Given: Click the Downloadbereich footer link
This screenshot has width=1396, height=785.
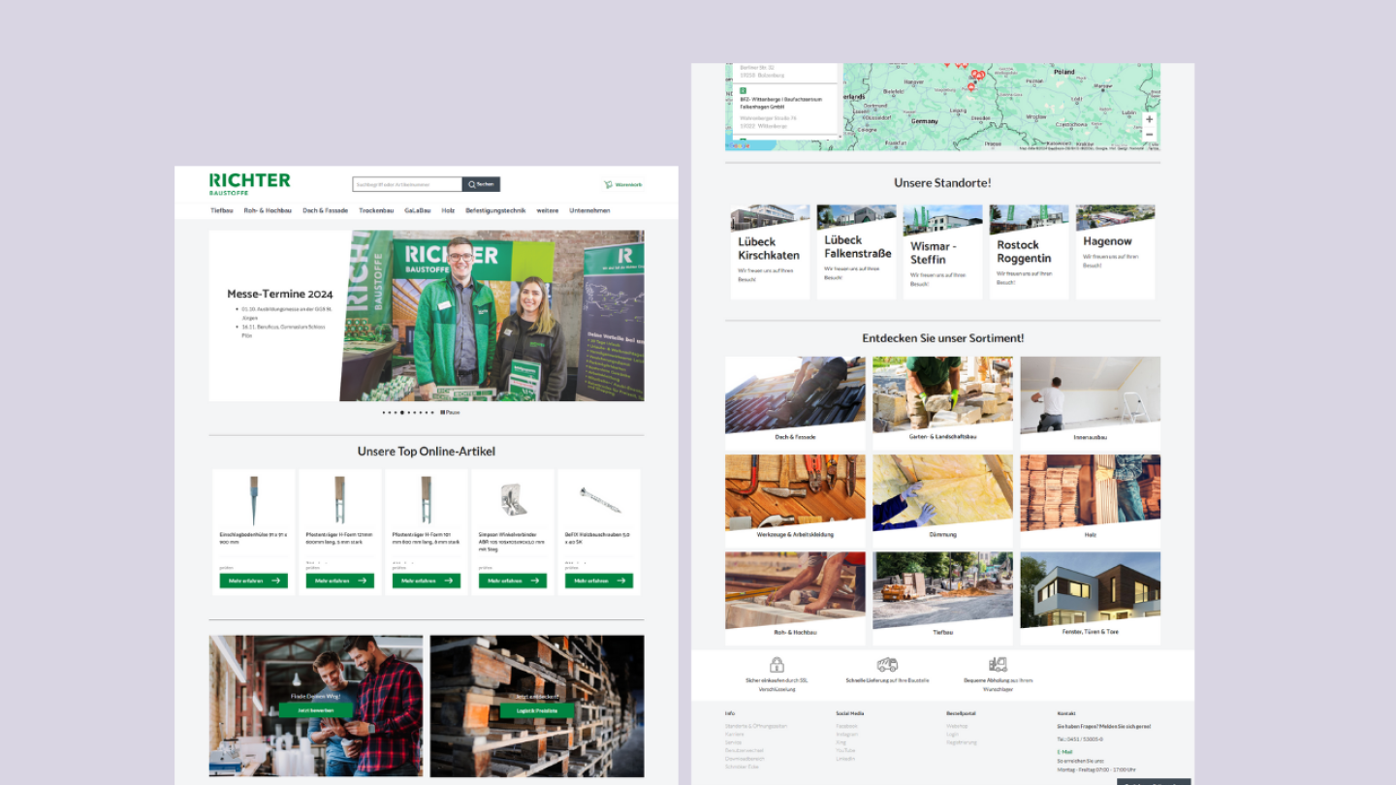Looking at the screenshot, I should point(746,759).
